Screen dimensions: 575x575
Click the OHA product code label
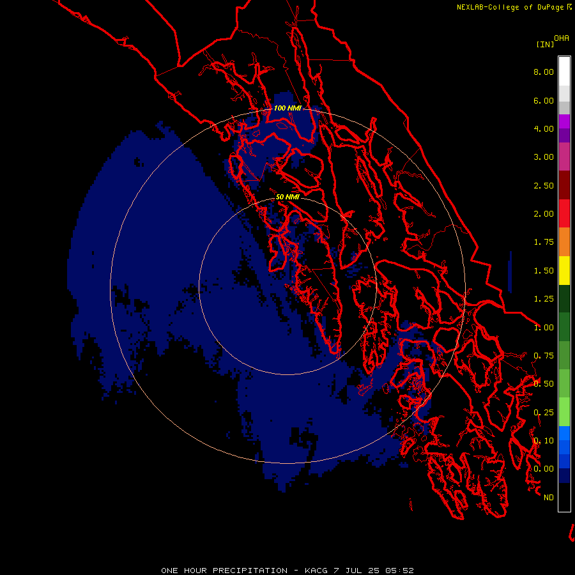[x=562, y=38]
